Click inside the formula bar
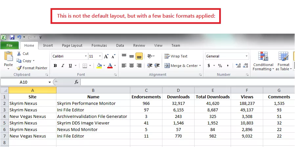Image resolution: width=295 pixels, height=147 pixels. point(188,82)
